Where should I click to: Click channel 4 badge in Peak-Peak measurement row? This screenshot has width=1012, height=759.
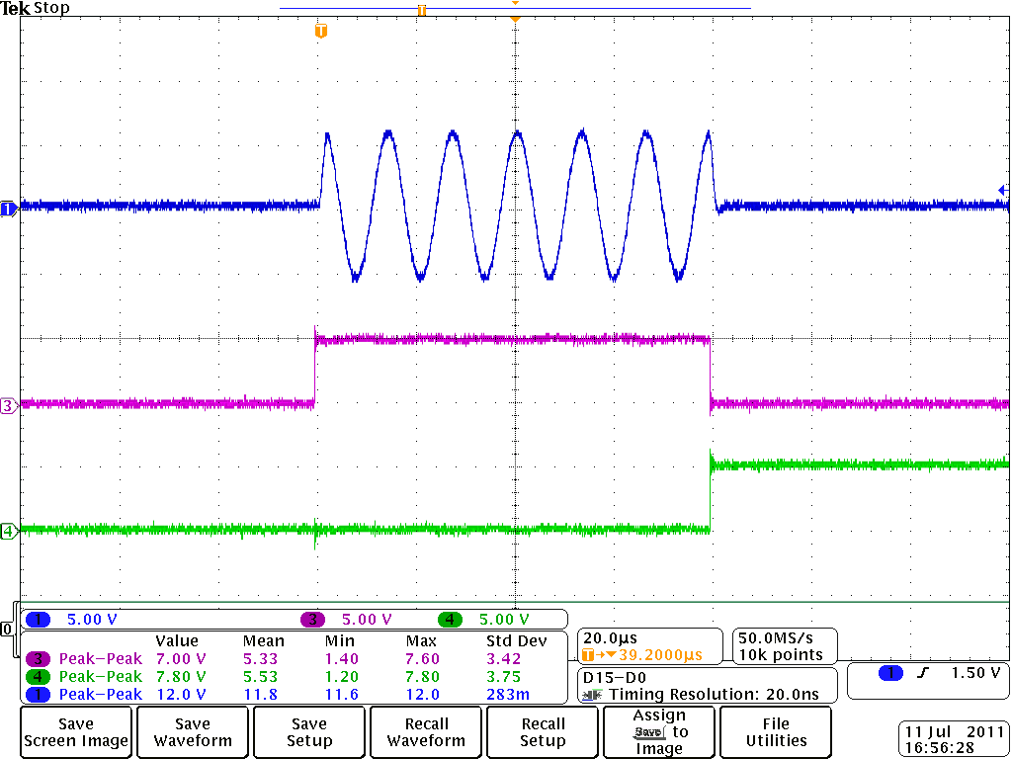point(39,677)
